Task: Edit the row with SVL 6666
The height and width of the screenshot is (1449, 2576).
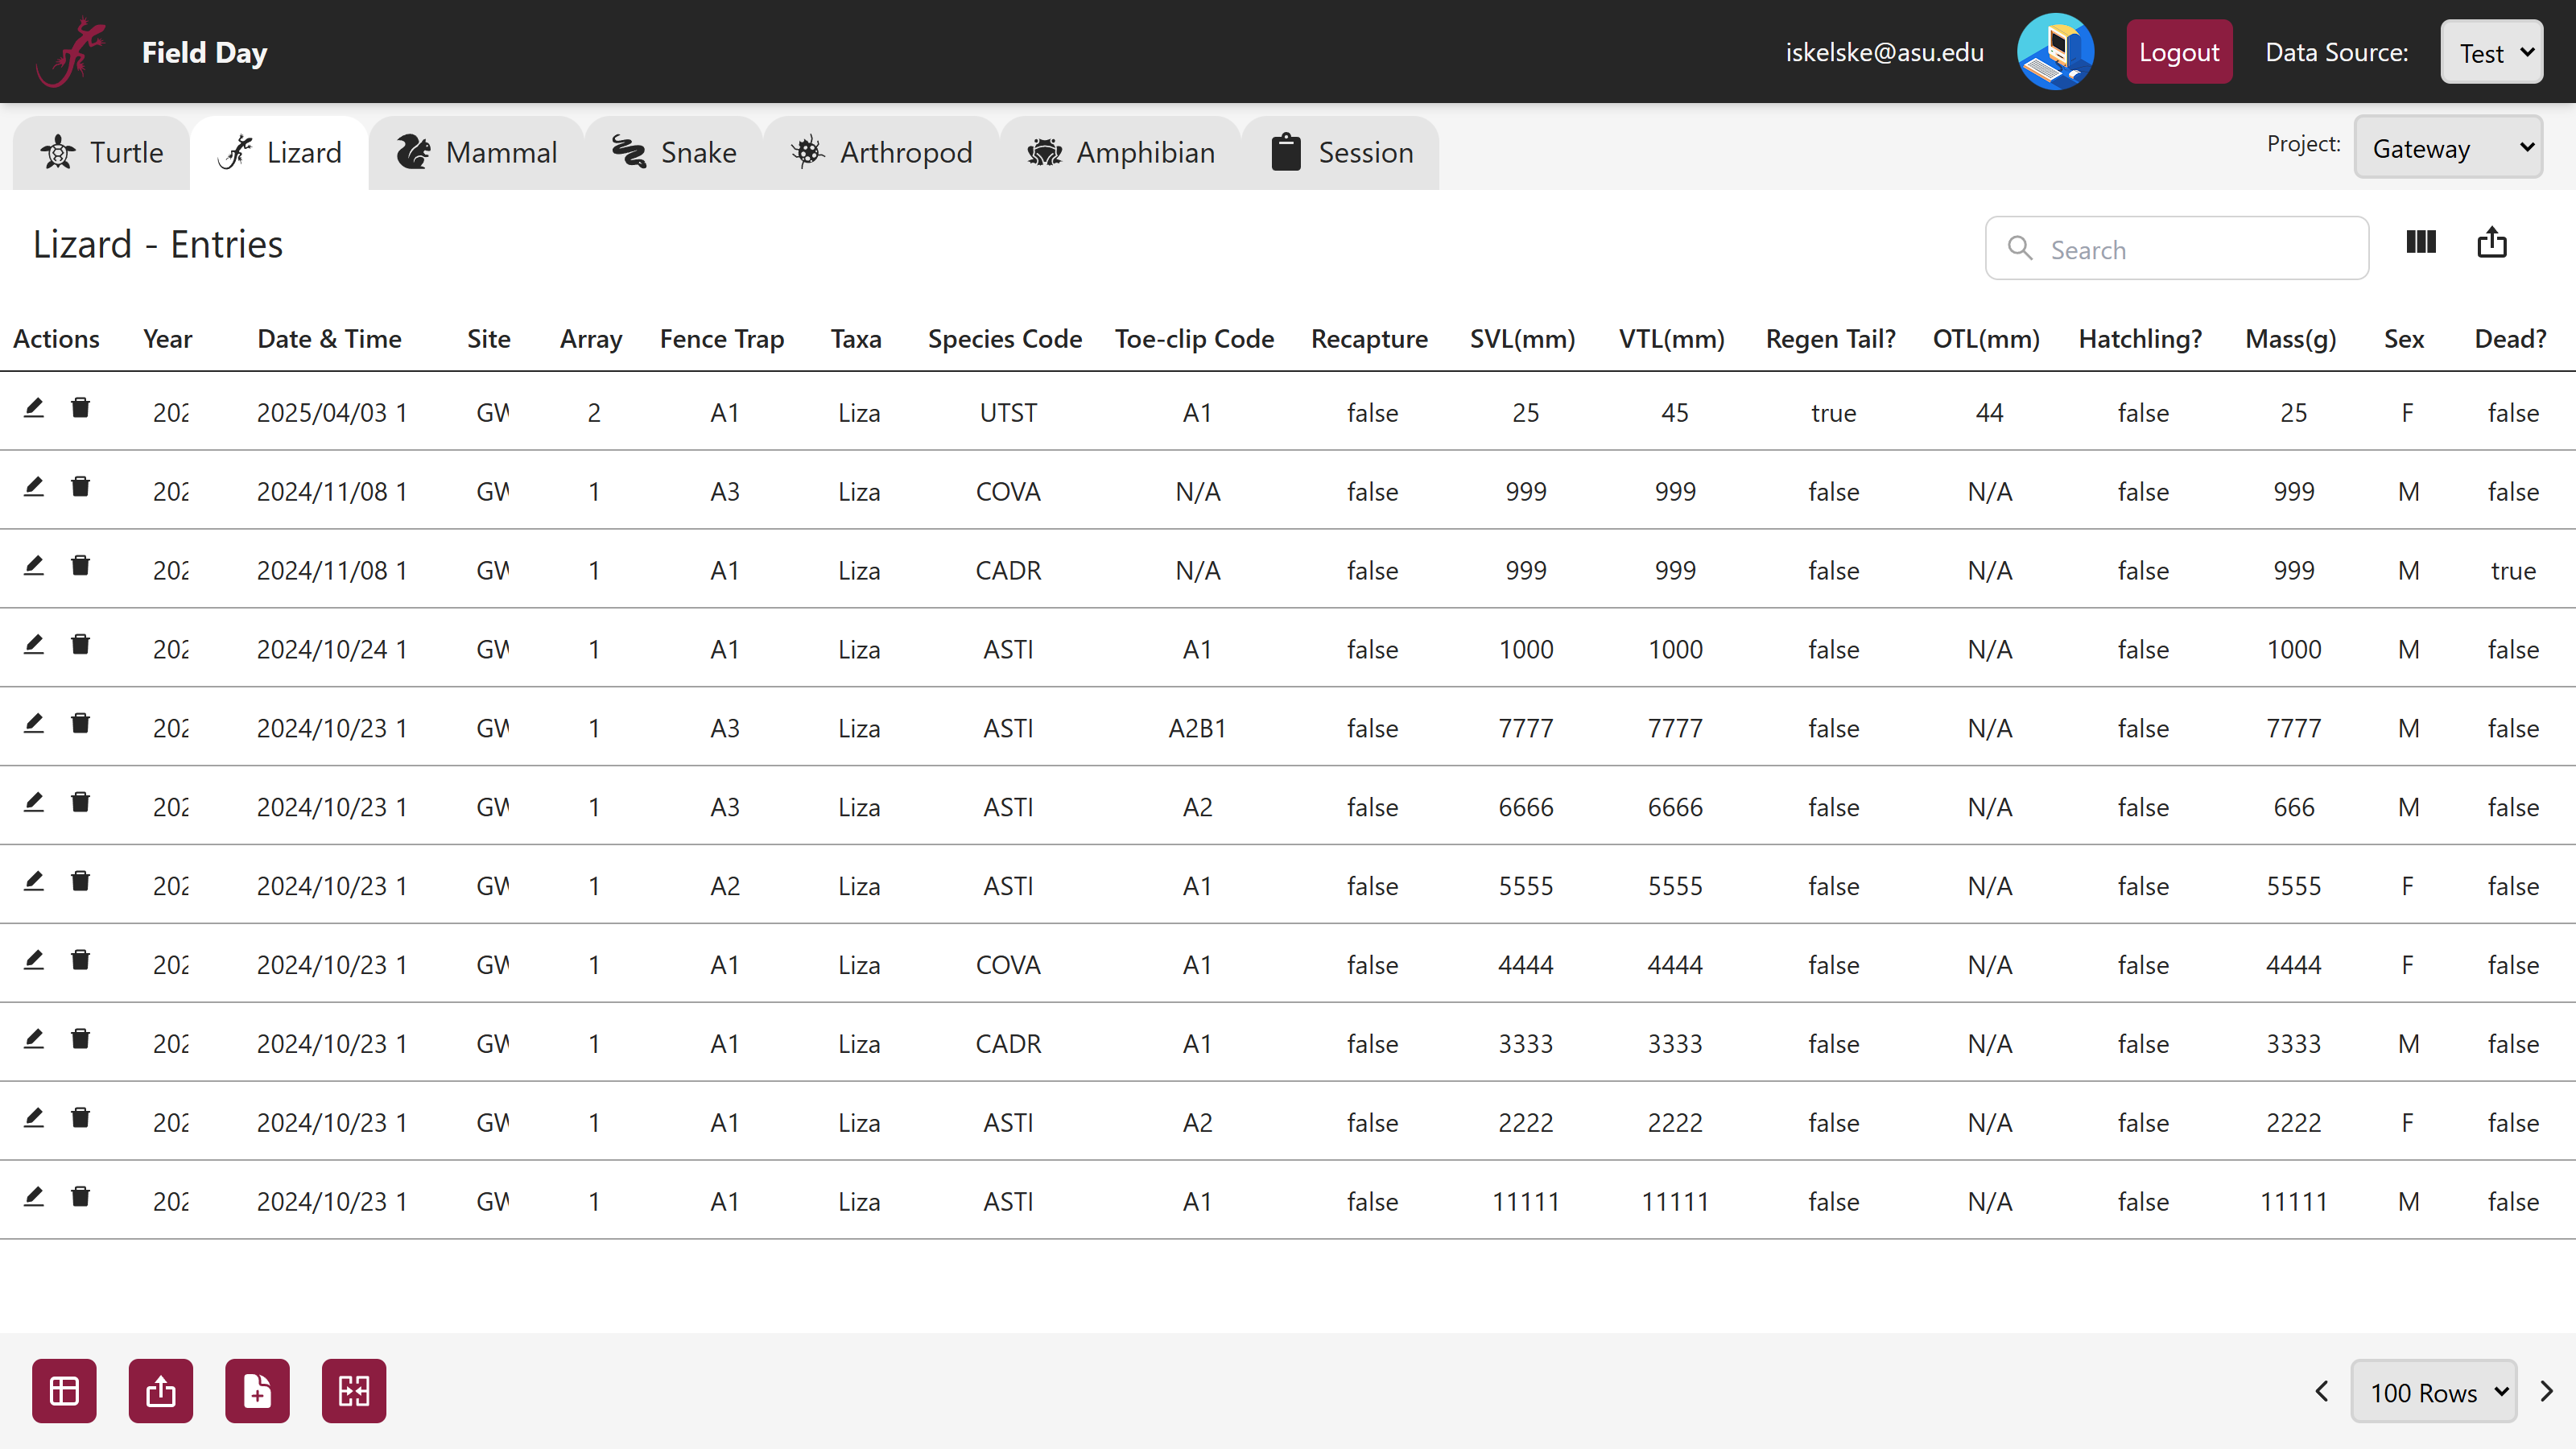Action: 34,803
